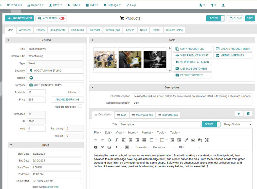Delete the description tab with the trash icon

tap(248, 114)
